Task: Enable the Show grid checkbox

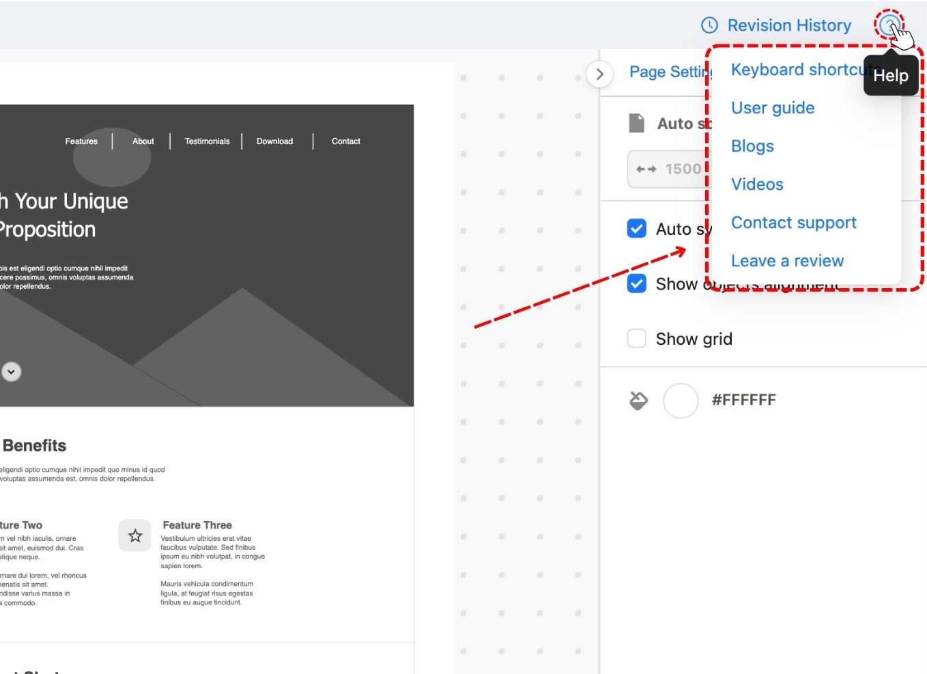Action: [636, 339]
